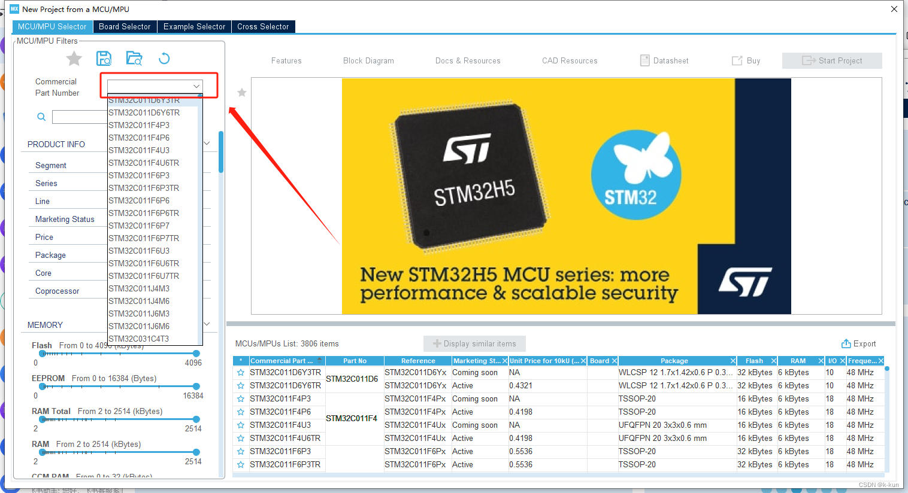Switch to the Board Selector tab

(125, 26)
